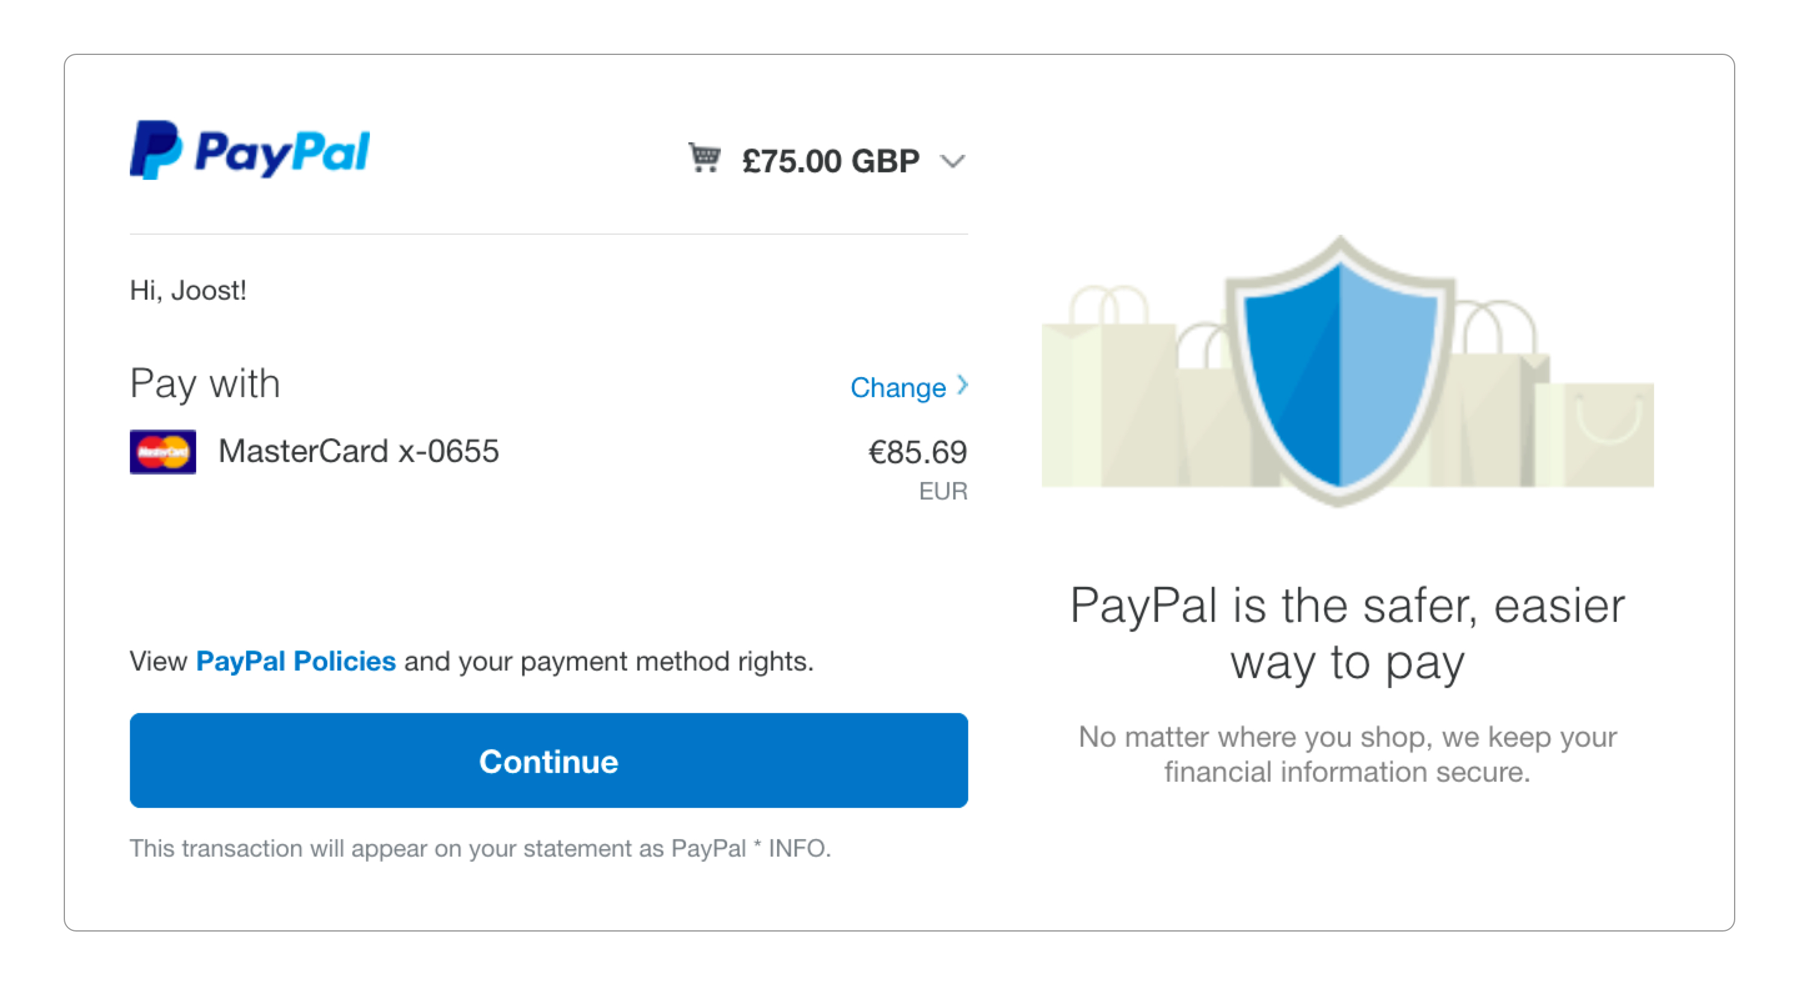Image resolution: width=1799 pixels, height=984 pixels.
Task: Click the statement notice text below Continue
Action: coord(480,848)
